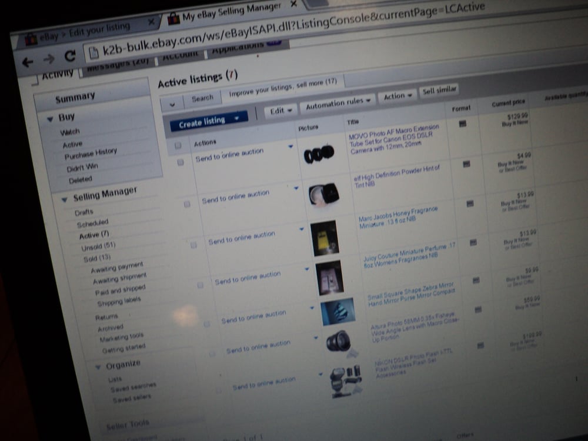
Task: Tick checkbox for Marc Jacobs Honey listing
Action: tap(193, 245)
